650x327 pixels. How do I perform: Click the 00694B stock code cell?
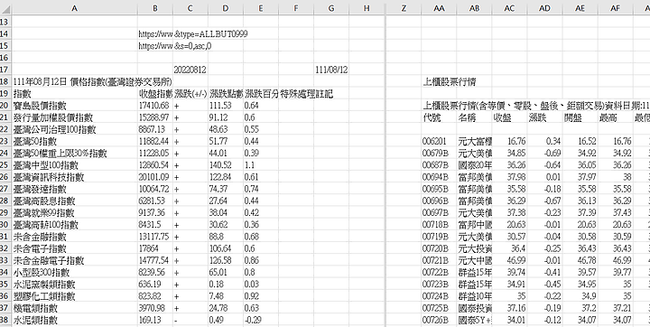pyautogui.click(x=439, y=177)
